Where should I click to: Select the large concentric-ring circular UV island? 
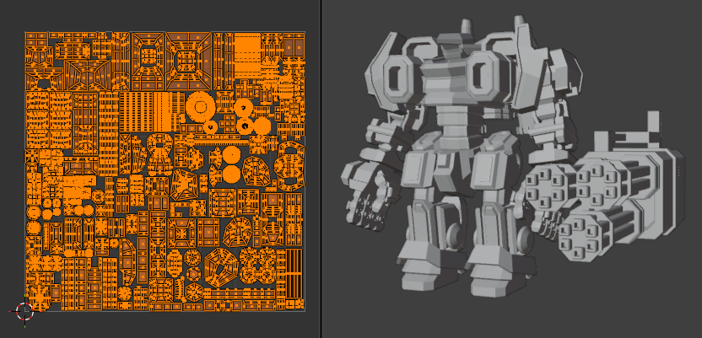pyautogui.click(x=200, y=107)
